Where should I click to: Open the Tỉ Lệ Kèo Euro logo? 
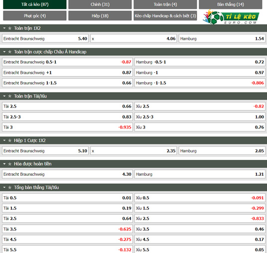pyautogui.click(x=231, y=17)
